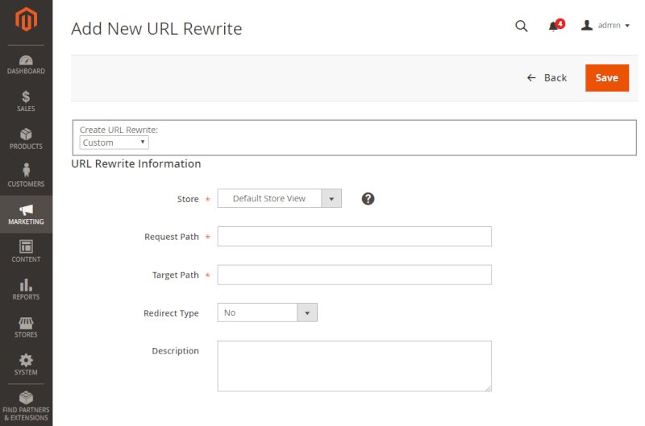The height and width of the screenshot is (426, 645).
Task: Open notifications bell with 4 alerts
Action: (556, 26)
